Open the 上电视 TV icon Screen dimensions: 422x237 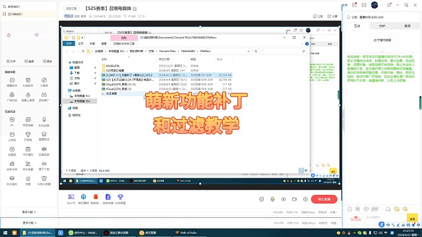point(12,134)
